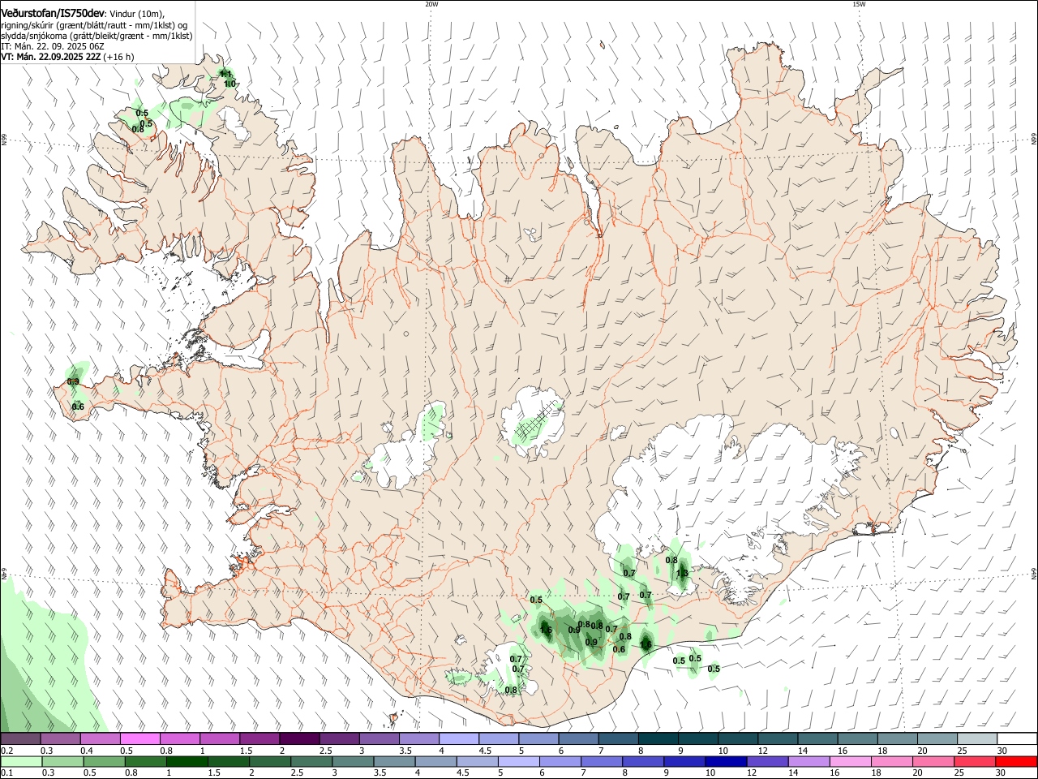Select the 1.3 precipitation value on the map
Screen dimensions: 1038x779
(682, 573)
